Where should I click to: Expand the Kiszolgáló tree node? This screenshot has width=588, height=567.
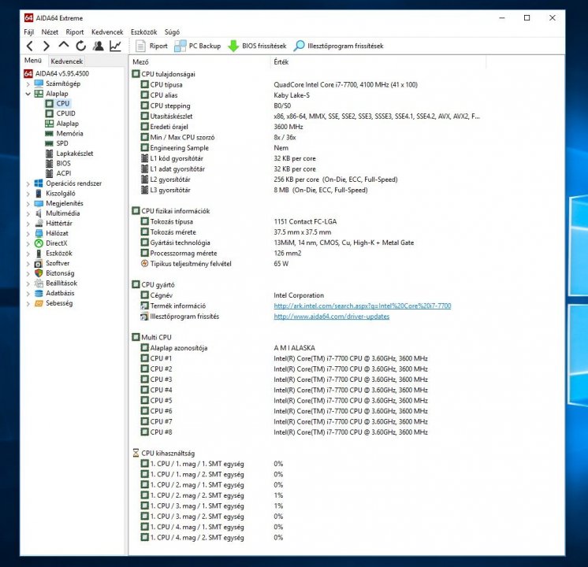pyautogui.click(x=28, y=194)
